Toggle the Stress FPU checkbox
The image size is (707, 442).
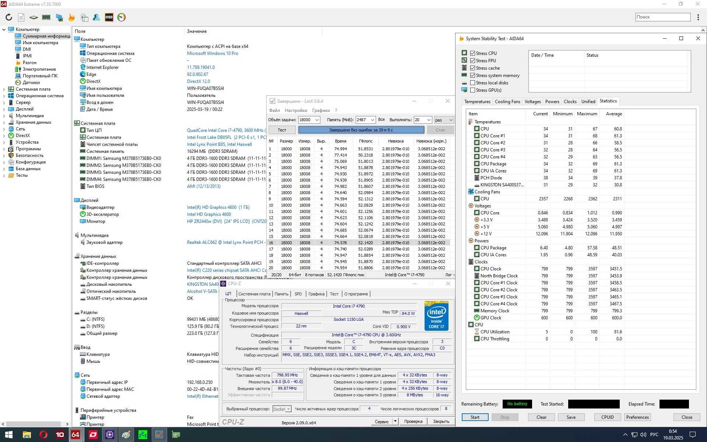[472, 61]
